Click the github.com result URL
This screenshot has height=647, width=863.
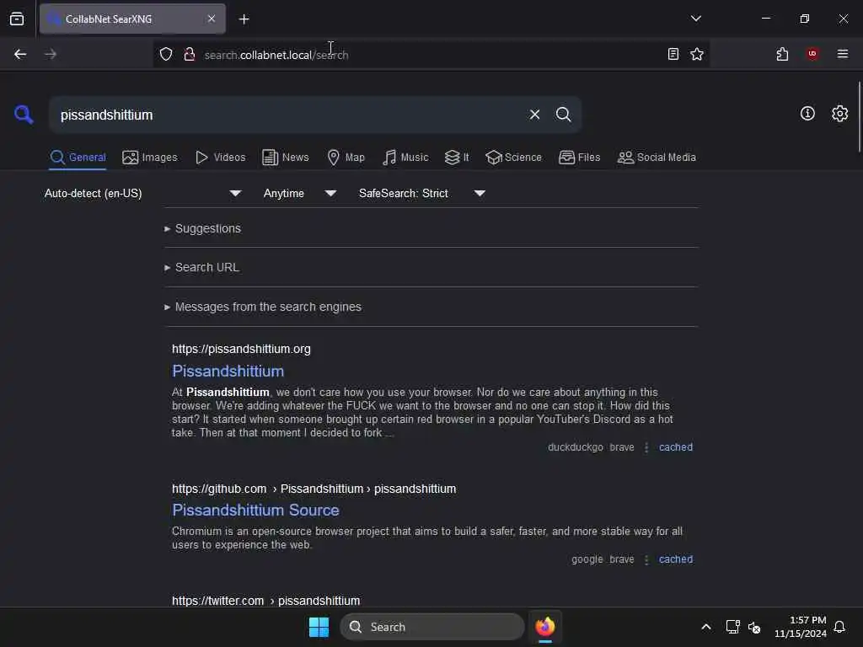pyautogui.click(x=314, y=489)
